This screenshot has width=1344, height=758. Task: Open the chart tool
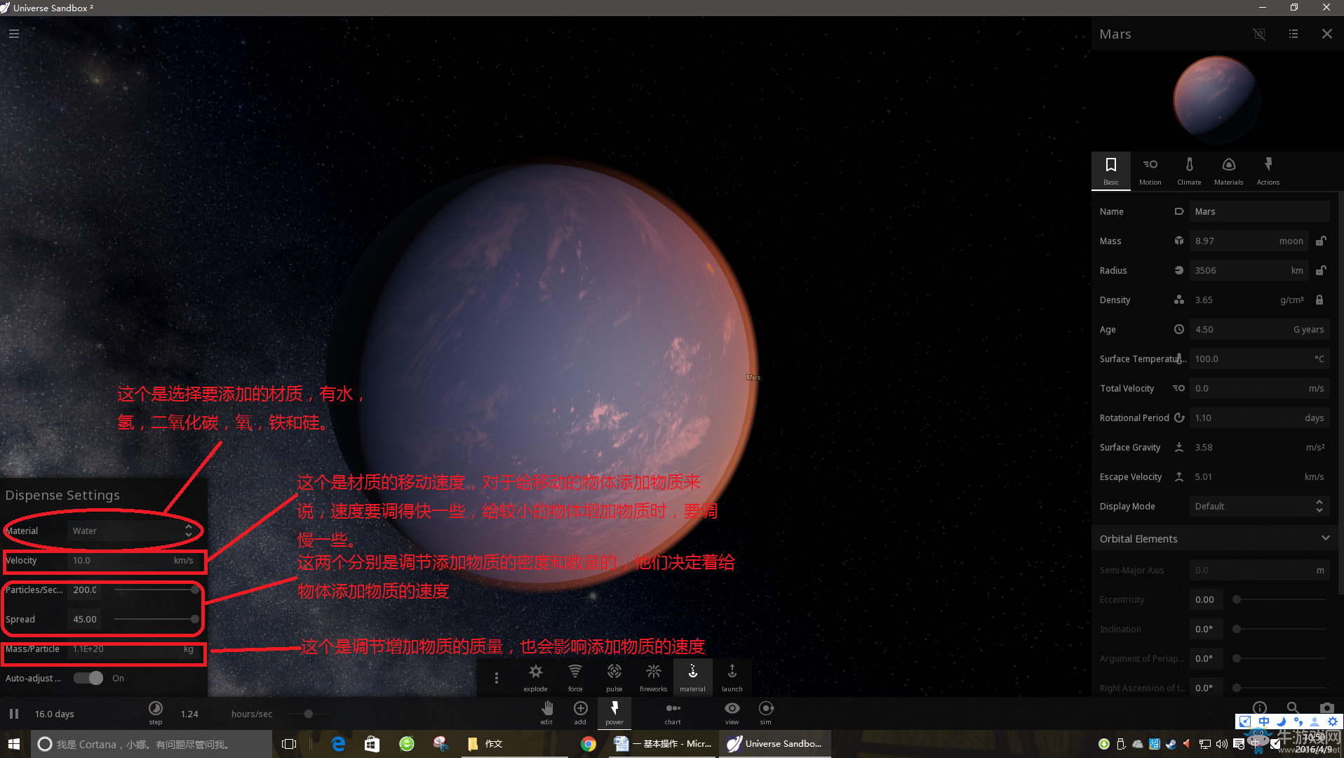pyautogui.click(x=673, y=712)
